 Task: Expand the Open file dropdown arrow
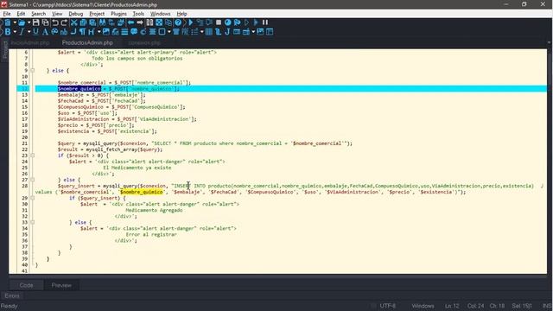point(29,22)
